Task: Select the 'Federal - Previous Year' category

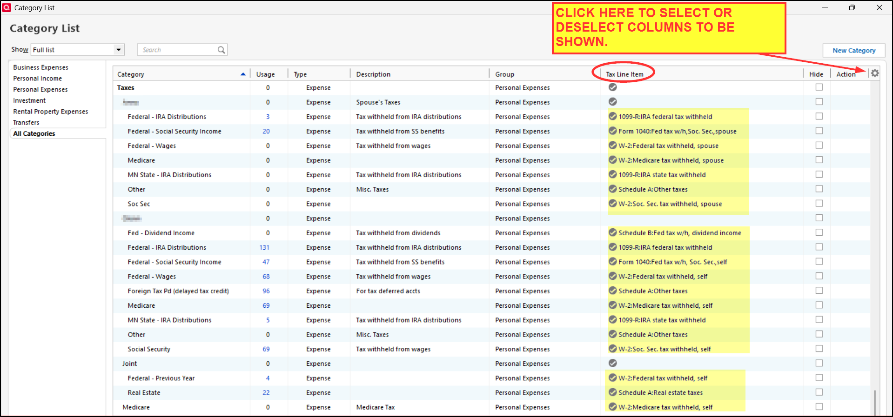Action: 161,378
